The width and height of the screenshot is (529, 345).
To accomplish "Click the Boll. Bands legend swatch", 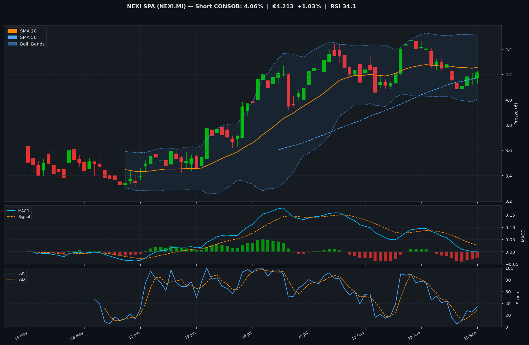I will coord(12,44).
